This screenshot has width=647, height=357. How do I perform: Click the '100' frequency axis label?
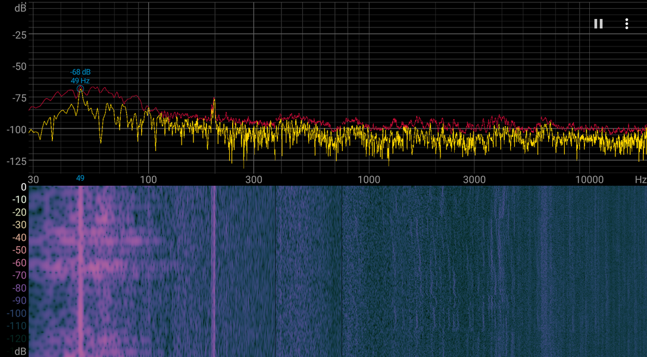(x=149, y=179)
